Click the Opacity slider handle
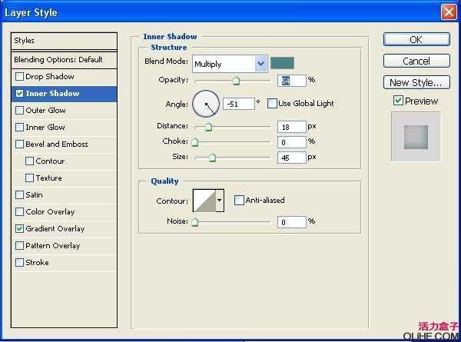This screenshot has height=342, width=461. [236, 80]
